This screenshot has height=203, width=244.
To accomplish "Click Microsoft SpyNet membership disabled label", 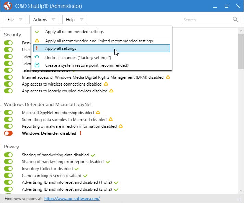I will pos(58,113).
